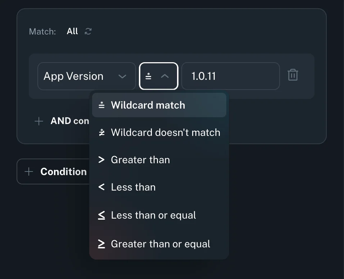Image resolution: width=344 pixels, height=279 pixels.
Task: Click the Wildcard doesn't match symbol icon
Action: pyautogui.click(x=102, y=133)
